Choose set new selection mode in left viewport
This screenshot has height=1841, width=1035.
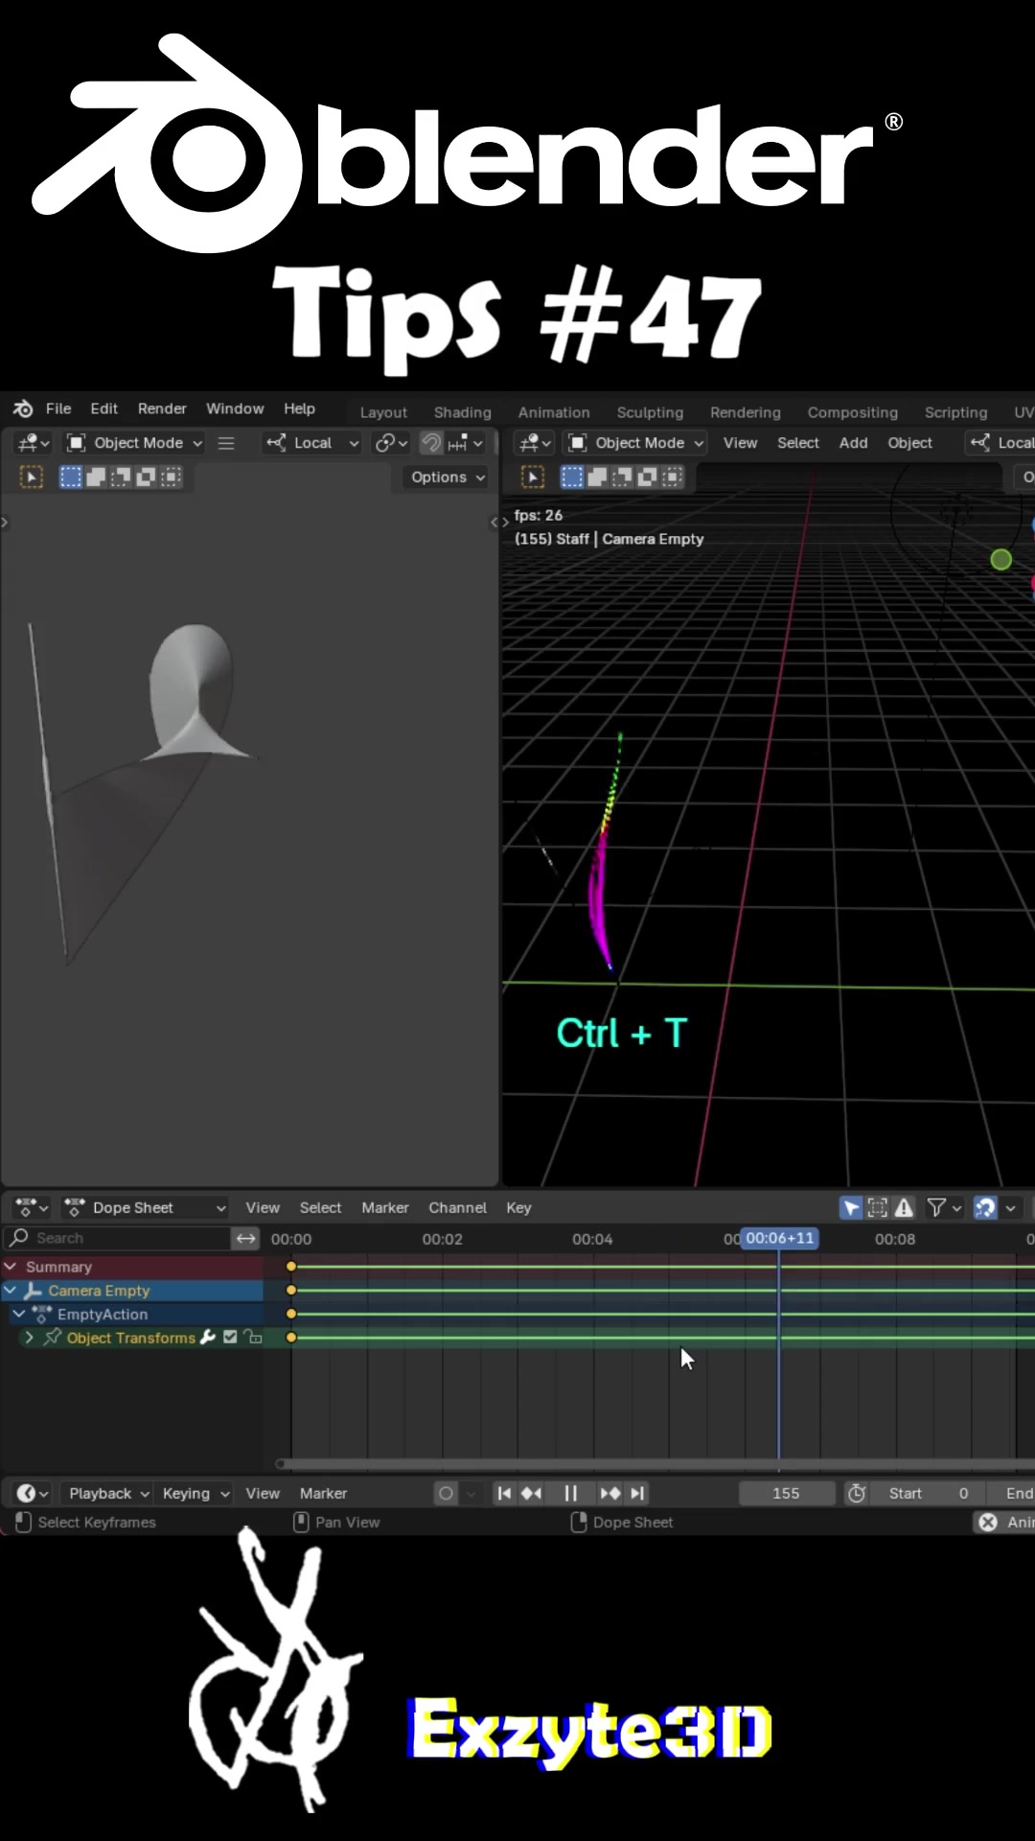(70, 477)
